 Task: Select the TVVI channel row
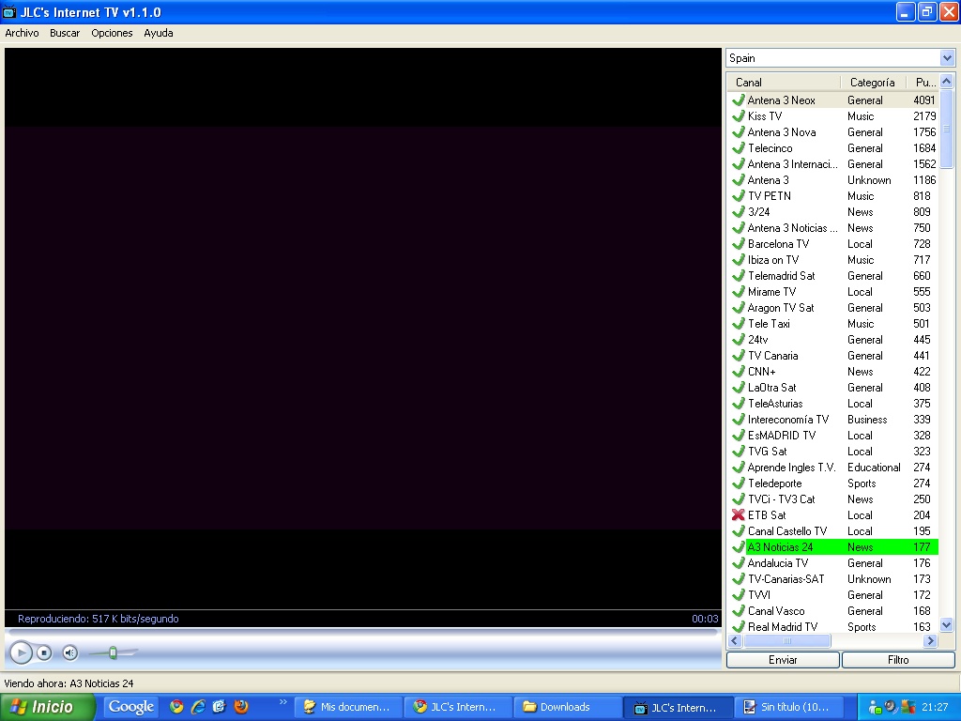click(x=833, y=594)
